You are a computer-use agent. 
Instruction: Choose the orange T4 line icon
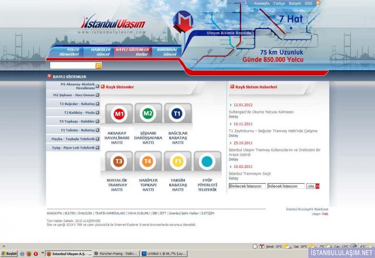click(148, 162)
